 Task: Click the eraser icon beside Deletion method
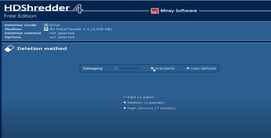coord(9,48)
